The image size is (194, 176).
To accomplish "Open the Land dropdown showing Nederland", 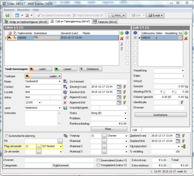I will (x=59, y=108).
